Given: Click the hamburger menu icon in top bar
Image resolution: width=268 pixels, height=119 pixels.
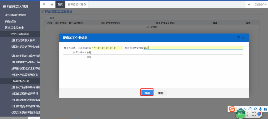Looking at the screenshot, I should click(x=44, y=4).
